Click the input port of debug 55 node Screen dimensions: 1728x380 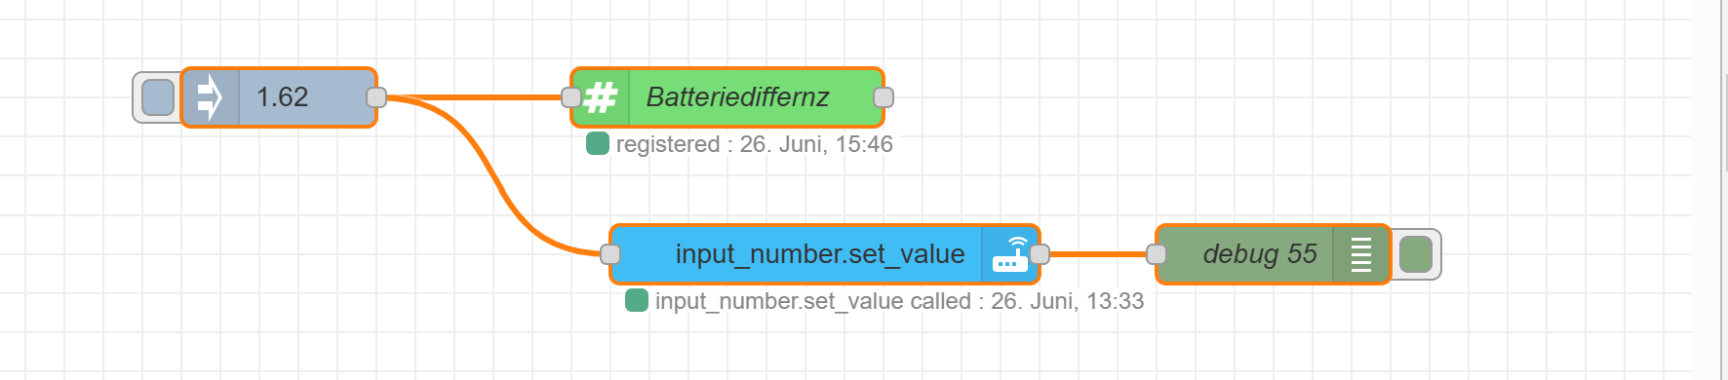[1157, 254]
